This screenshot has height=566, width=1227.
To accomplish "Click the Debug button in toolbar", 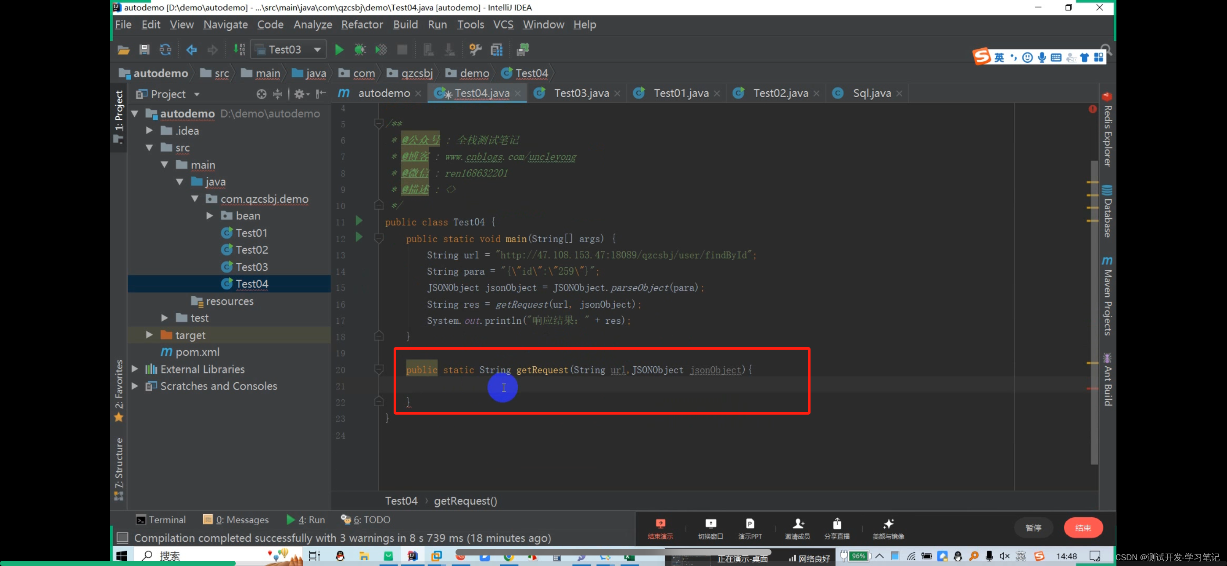I will click(359, 50).
